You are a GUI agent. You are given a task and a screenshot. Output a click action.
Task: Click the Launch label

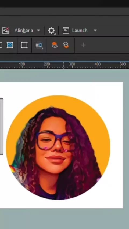pos(80,31)
